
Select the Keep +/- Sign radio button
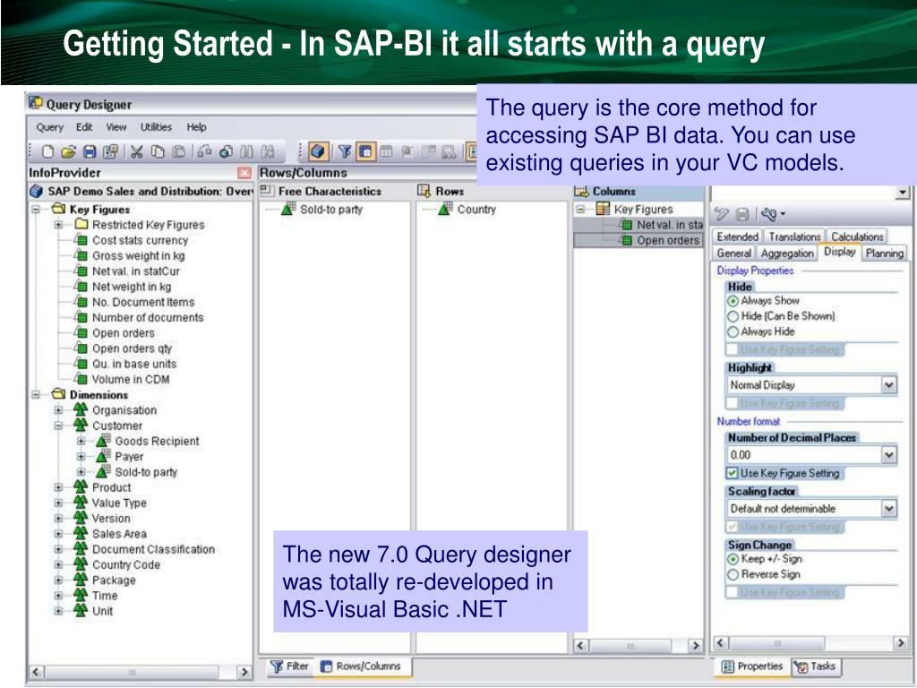[733, 559]
